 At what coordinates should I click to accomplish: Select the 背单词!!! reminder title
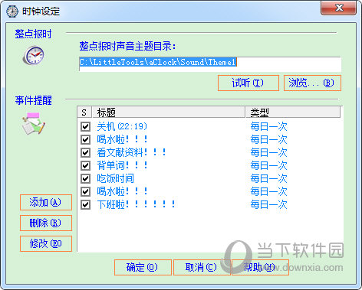[x=122, y=165]
